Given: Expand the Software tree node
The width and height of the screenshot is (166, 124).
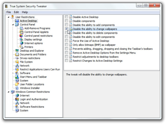Looking at the screenshot, I should click(x=13, y=73).
